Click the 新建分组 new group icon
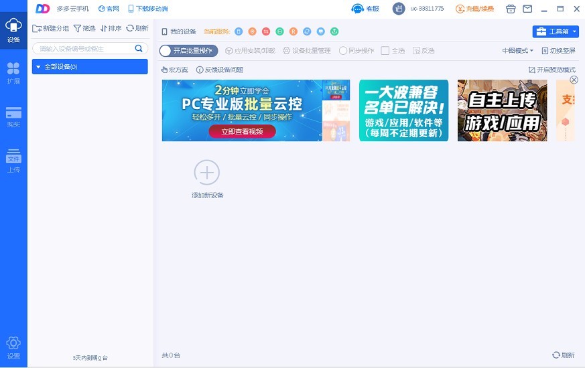 pos(37,28)
